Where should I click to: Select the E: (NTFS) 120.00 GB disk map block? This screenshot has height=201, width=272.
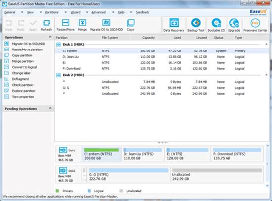pos(187,154)
